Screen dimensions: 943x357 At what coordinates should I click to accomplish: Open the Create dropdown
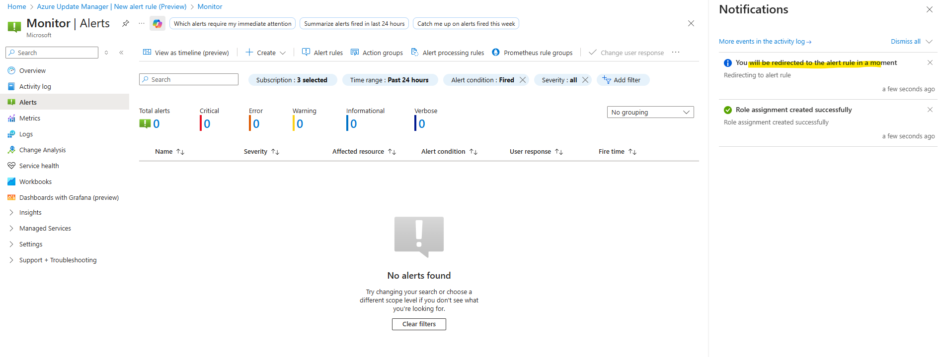[x=266, y=53]
